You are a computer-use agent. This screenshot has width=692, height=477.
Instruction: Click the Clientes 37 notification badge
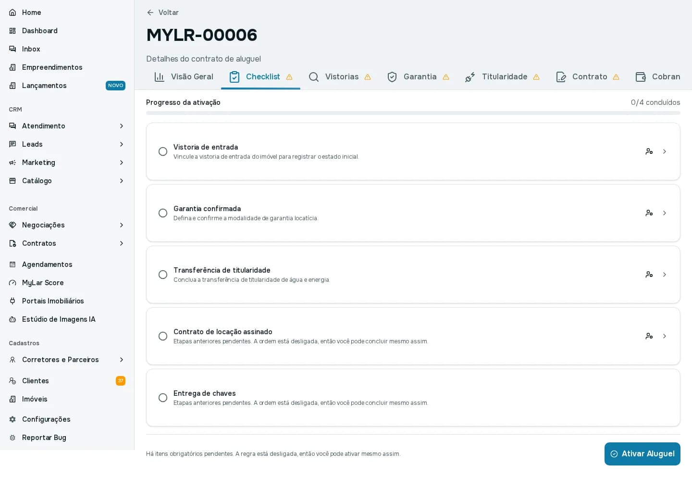[x=121, y=381]
